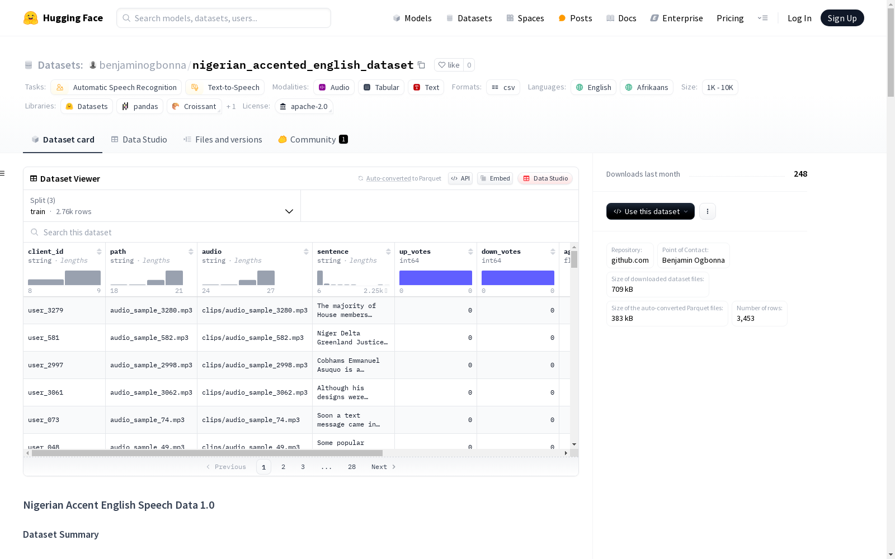Select the Text modality tag
Image resolution: width=895 pixels, height=559 pixels.
click(x=426, y=87)
